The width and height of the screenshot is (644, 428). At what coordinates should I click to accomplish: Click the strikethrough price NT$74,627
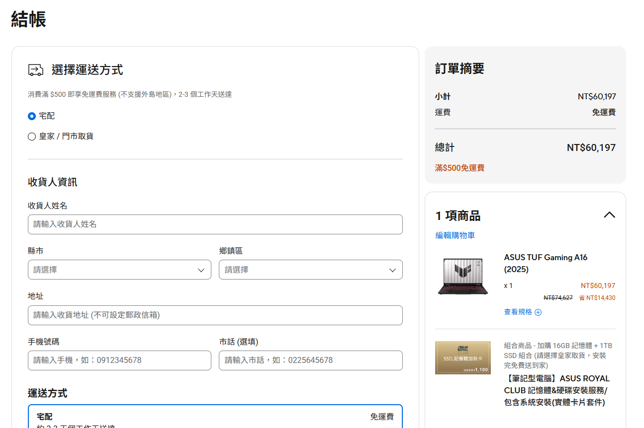click(558, 298)
